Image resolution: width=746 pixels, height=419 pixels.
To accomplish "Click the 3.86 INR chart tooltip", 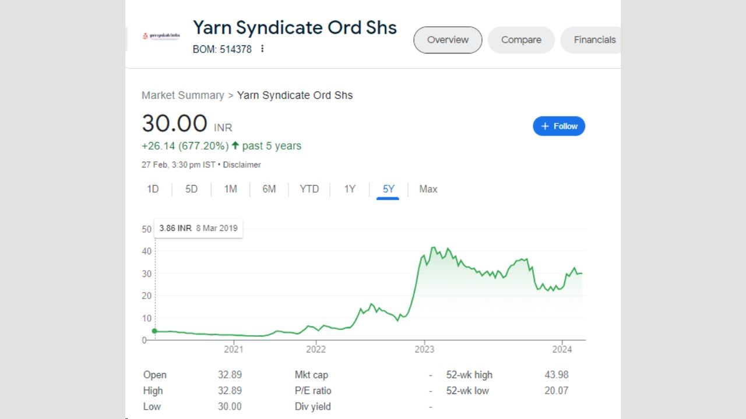I will (198, 228).
